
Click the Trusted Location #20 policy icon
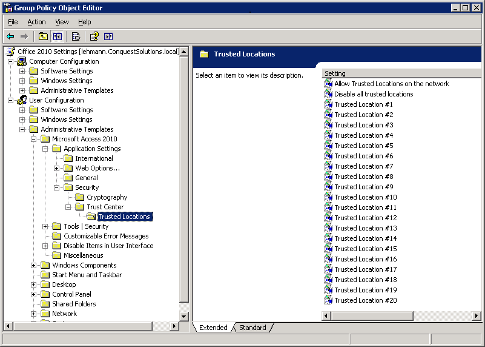click(328, 300)
